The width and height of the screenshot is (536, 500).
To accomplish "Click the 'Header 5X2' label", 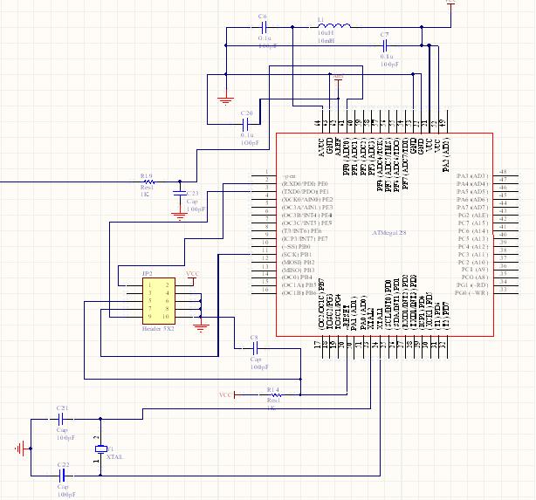I will click(x=158, y=329).
